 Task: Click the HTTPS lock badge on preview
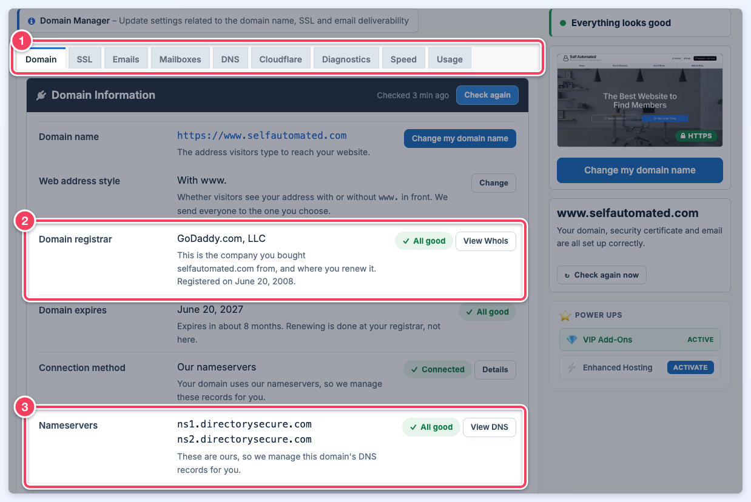pyautogui.click(x=696, y=136)
